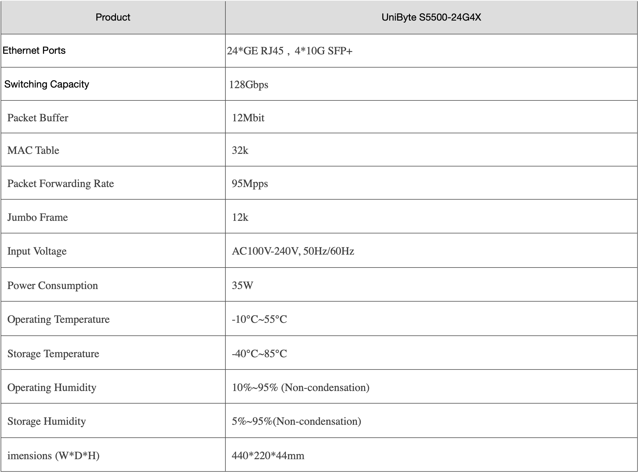Click the "Packet Forwarding Rate" label
Viewport: 639px width, 473px height.
tap(61, 184)
